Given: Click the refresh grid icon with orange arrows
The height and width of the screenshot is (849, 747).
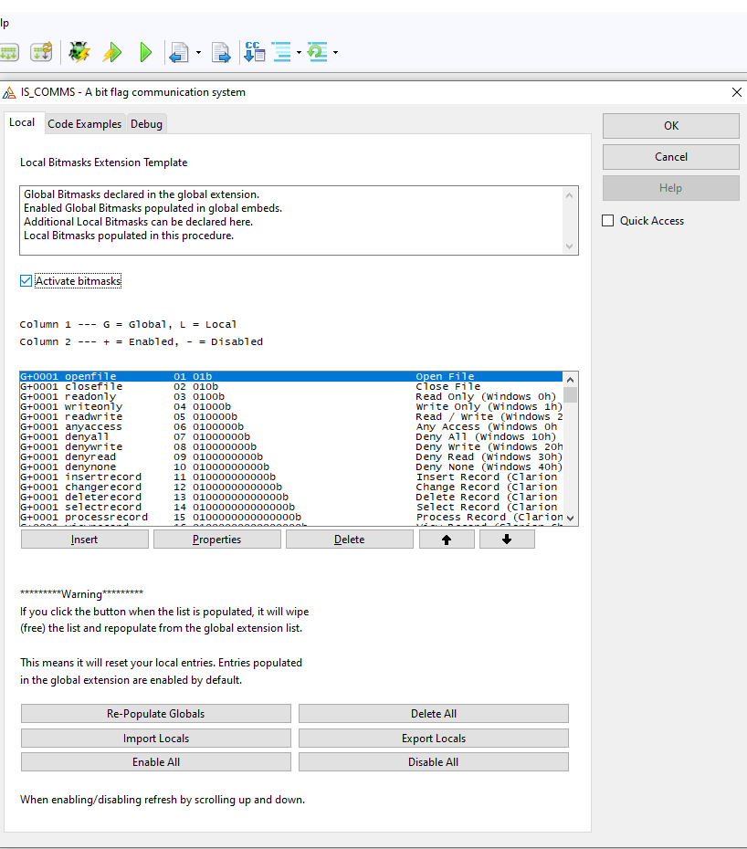Looking at the screenshot, I should click(41, 53).
